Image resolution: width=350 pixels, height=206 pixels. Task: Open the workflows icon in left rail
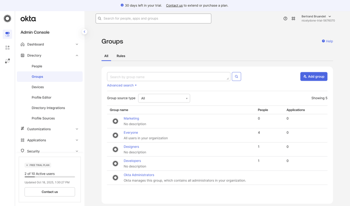click(x=7, y=61)
